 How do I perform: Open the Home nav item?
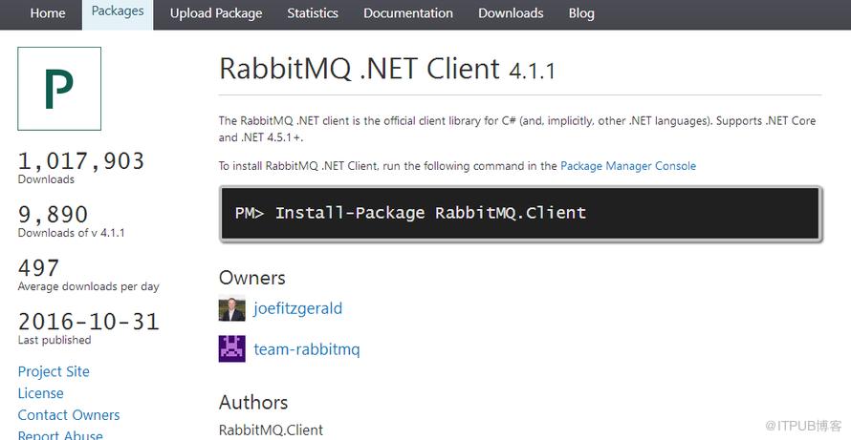tap(48, 13)
